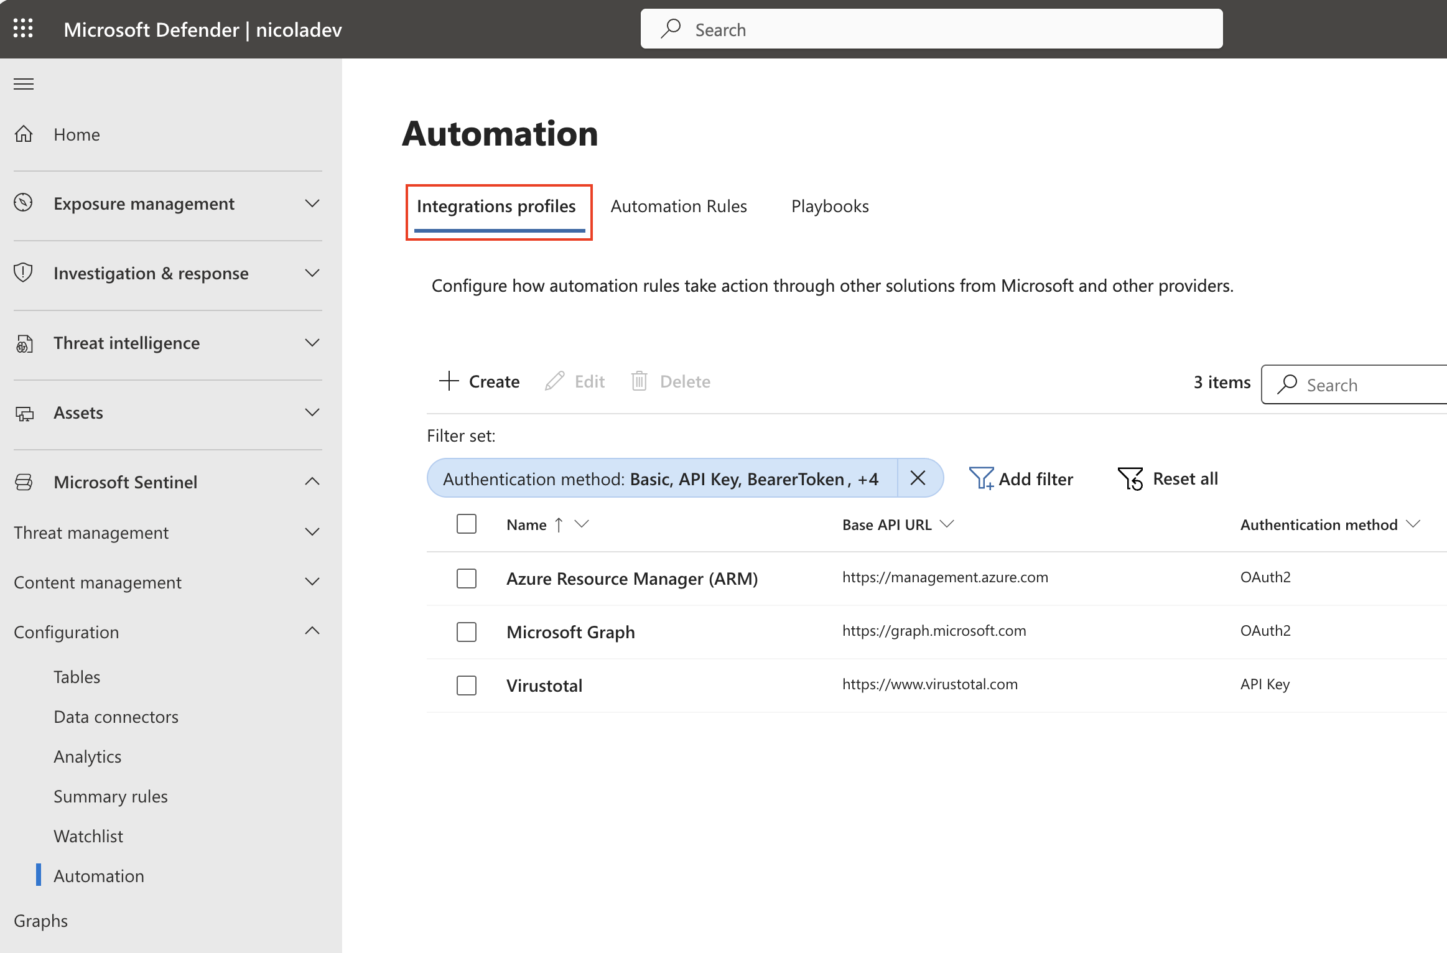Remove the Authentication method filter
The image size is (1447, 953).
coord(918,478)
